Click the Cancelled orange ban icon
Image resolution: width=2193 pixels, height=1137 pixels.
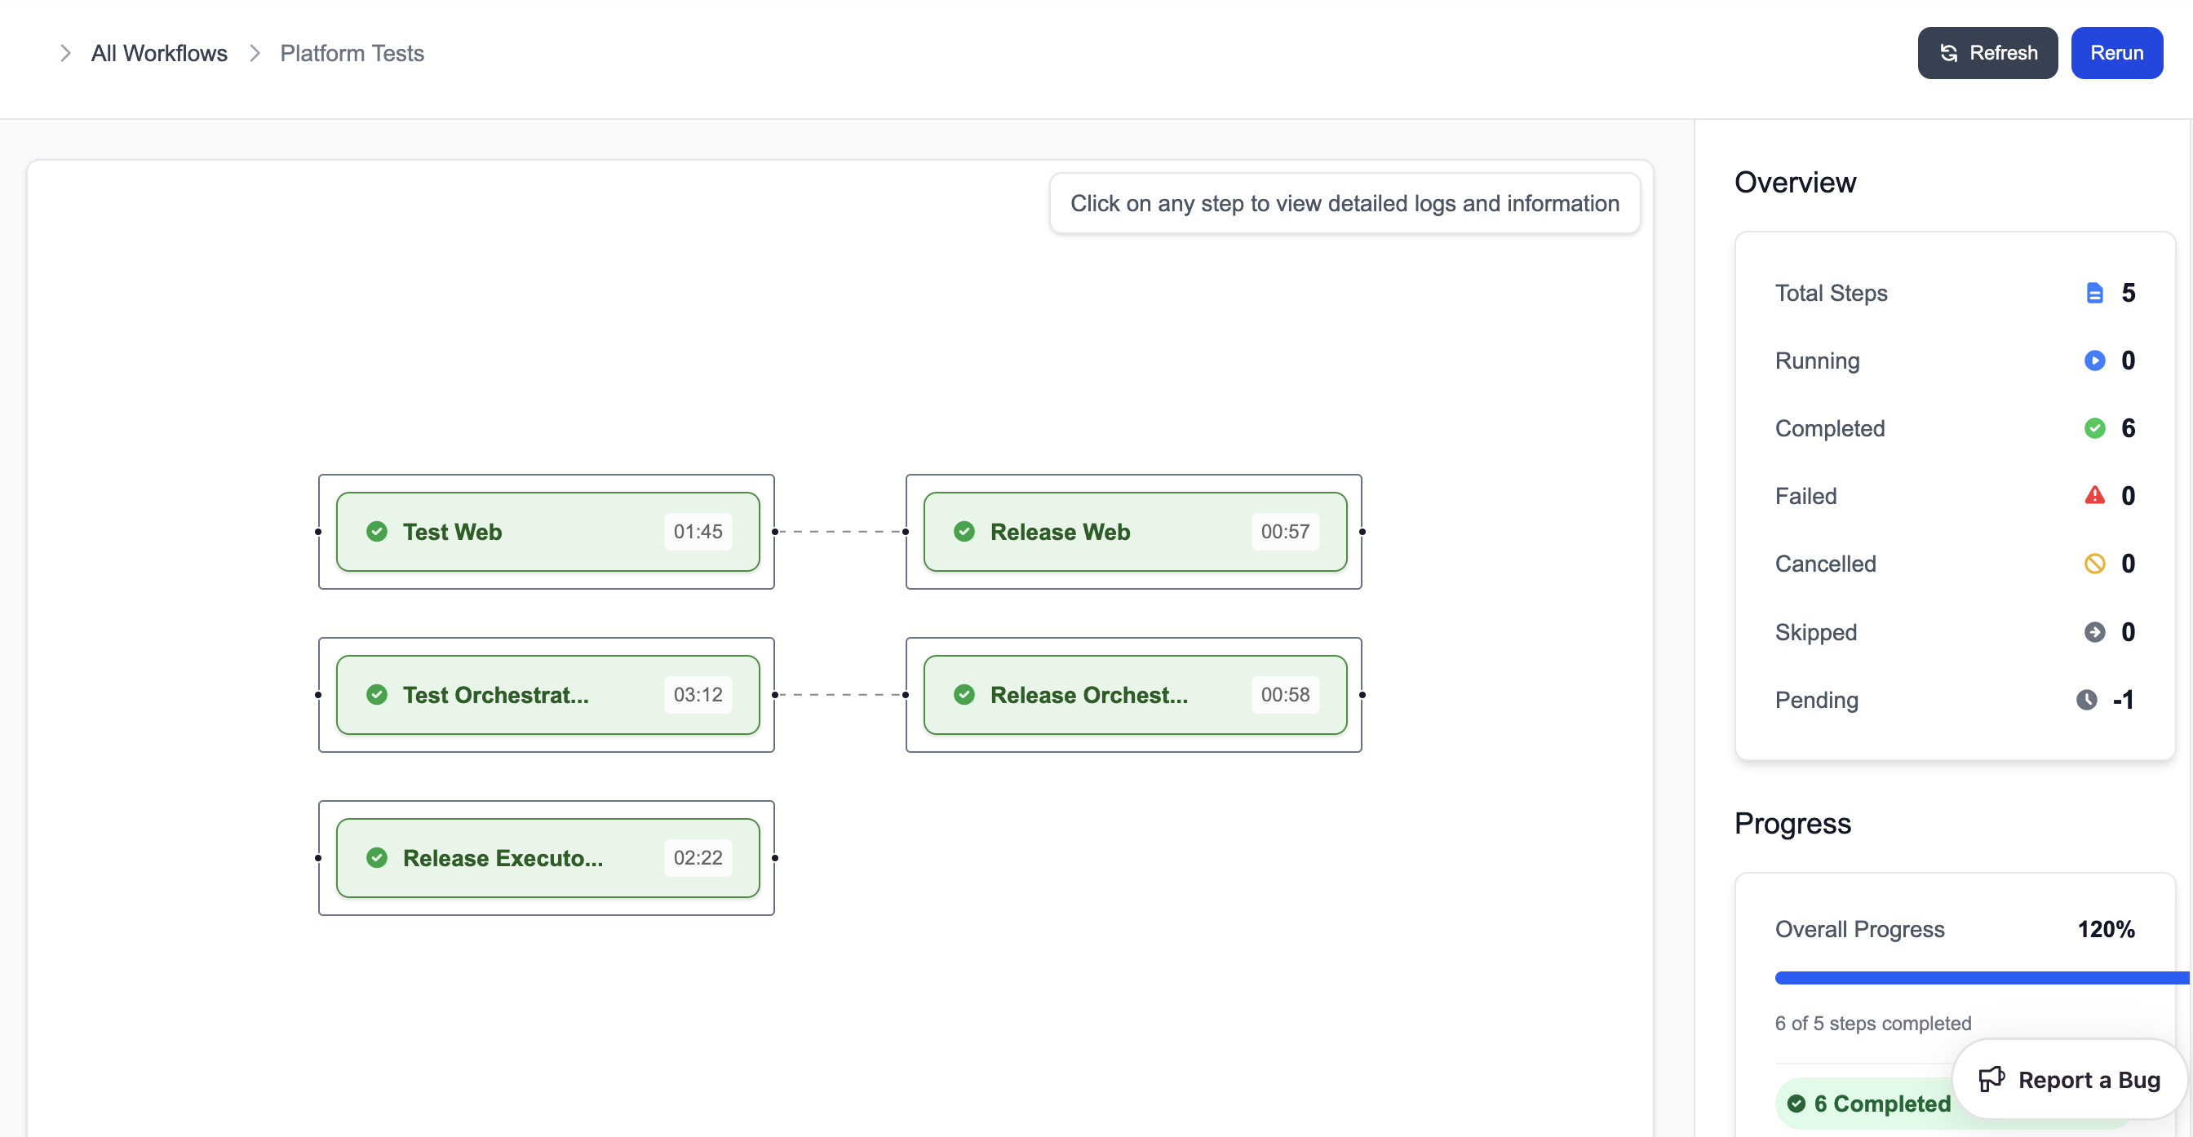coord(2094,564)
